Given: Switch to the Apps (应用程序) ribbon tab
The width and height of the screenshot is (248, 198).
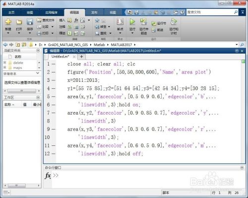Looking at the screenshot, I should (51, 12).
